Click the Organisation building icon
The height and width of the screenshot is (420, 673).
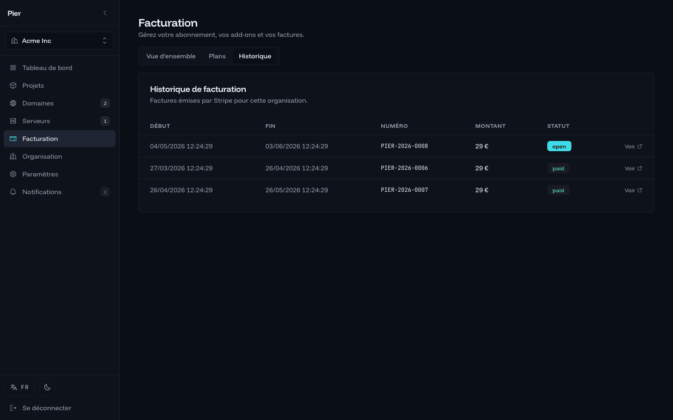13,156
